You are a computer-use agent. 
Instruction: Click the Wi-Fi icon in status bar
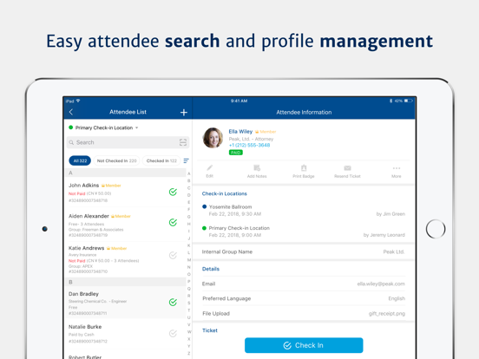[78, 101]
